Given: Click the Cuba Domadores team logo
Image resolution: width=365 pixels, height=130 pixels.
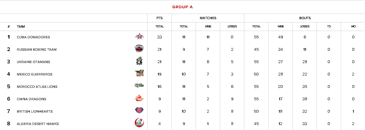Looking at the screenshot, I should point(139,37).
